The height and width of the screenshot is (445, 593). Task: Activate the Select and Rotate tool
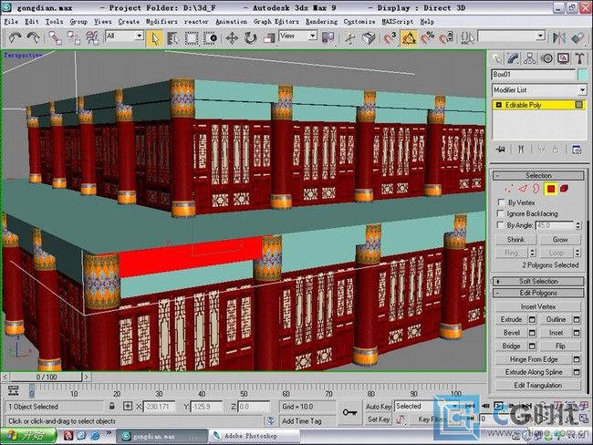[250, 37]
